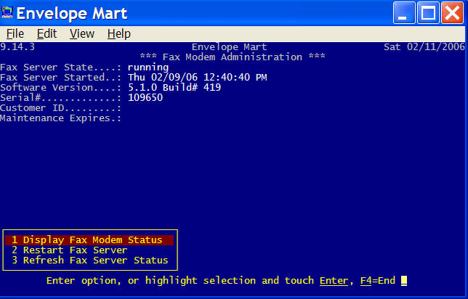
Task: Click the underlined Enter key link
Action: pyautogui.click(x=334, y=281)
